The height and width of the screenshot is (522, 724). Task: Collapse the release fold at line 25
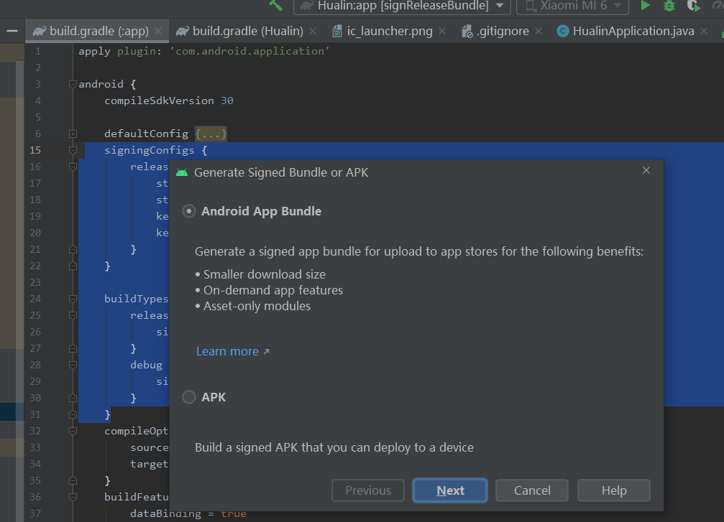coord(73,315)
